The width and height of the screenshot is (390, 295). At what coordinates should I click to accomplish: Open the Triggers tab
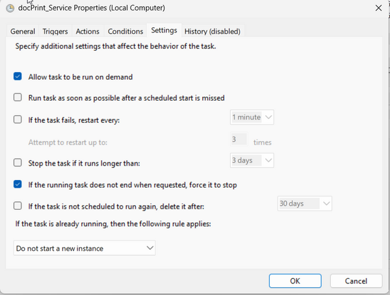(x=55, y=31)
